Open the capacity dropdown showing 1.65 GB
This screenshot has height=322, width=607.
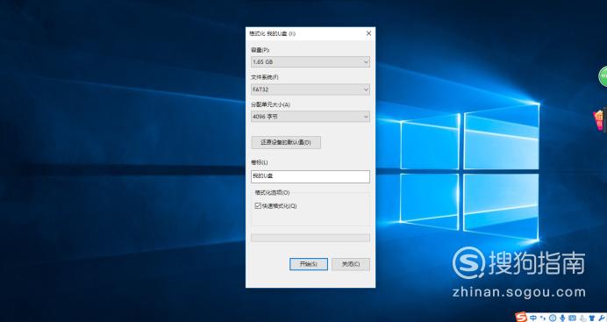311,62
